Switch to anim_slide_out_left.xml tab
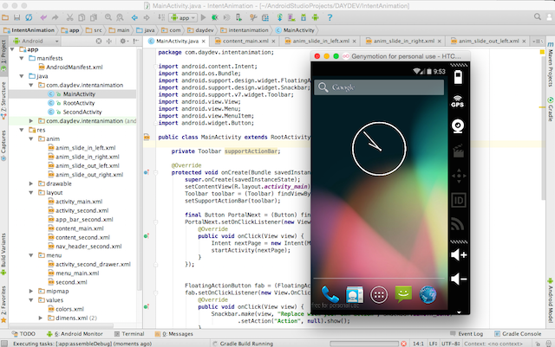The image size is (555, 347). (489, 41)
